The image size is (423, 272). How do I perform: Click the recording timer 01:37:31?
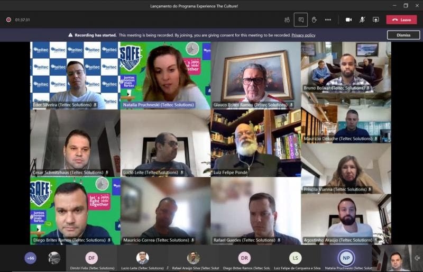pos(22,20)
